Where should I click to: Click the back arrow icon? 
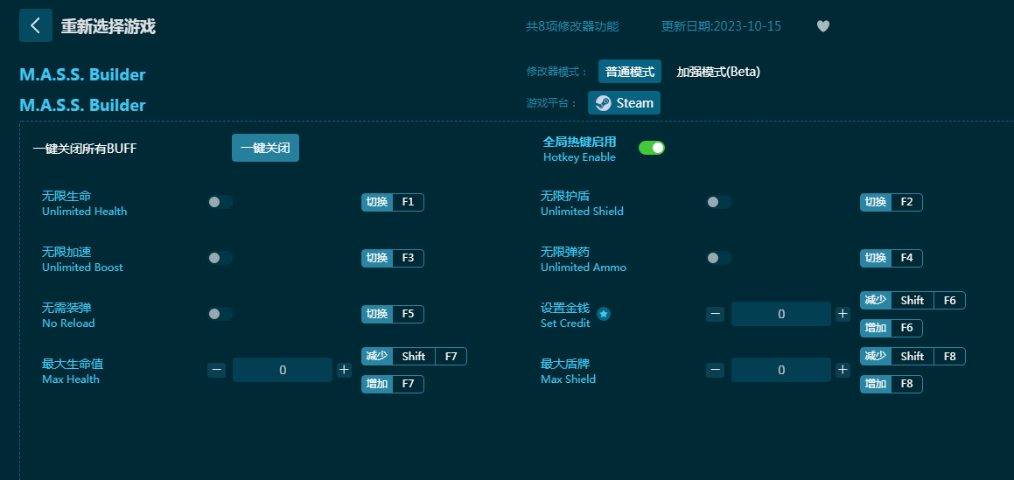[36, 26]
